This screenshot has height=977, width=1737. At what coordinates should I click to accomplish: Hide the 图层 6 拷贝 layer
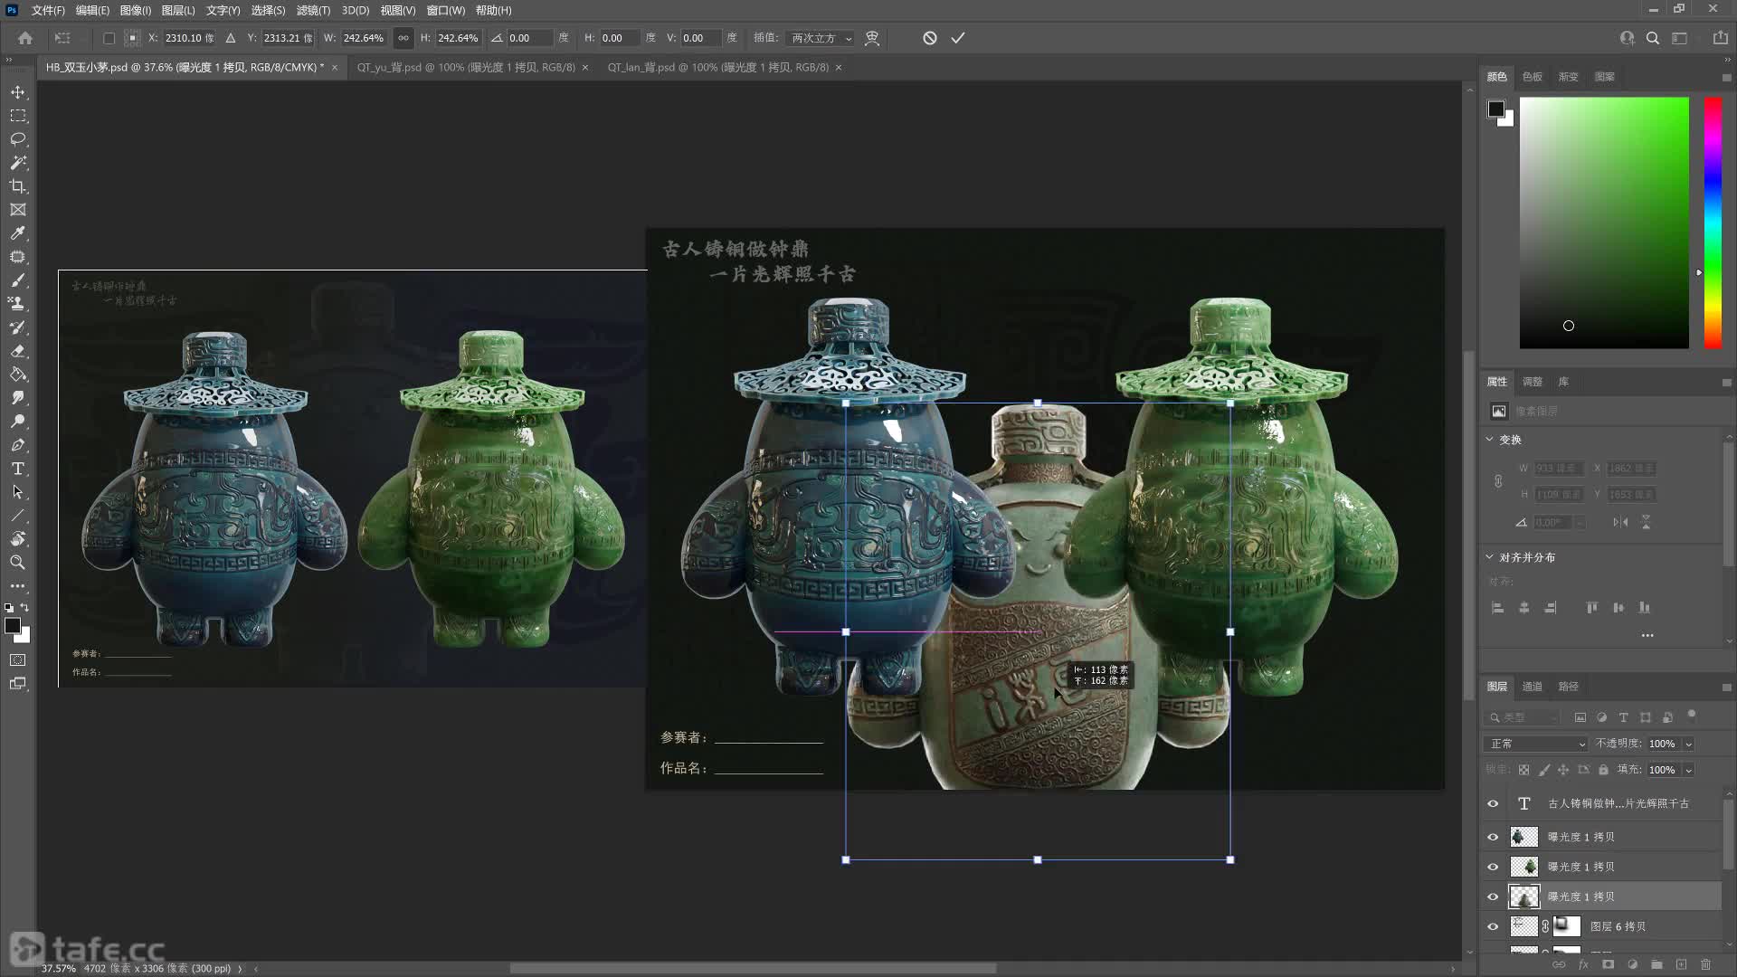click(1493, 926)
